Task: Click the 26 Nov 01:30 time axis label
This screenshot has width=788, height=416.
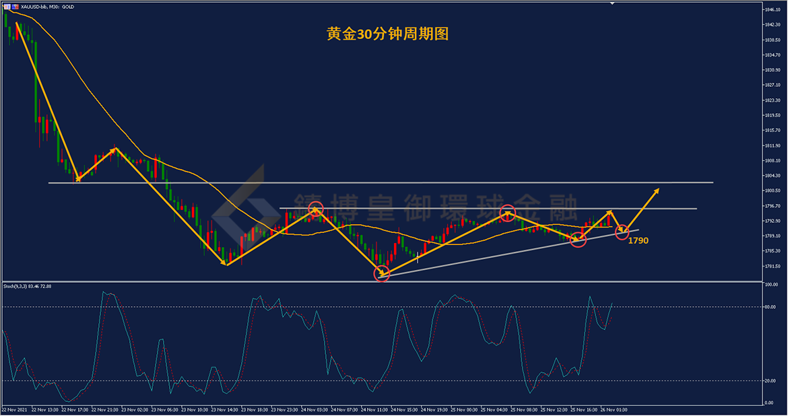Action: [614, 409]
